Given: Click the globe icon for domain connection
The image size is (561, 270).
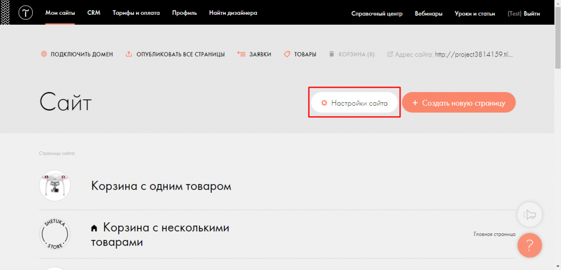Looking at the screenshot, I should (x=44, y=54).
